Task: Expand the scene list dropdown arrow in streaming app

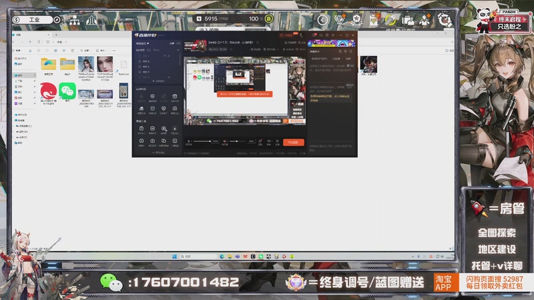Action: click(178, 50)
